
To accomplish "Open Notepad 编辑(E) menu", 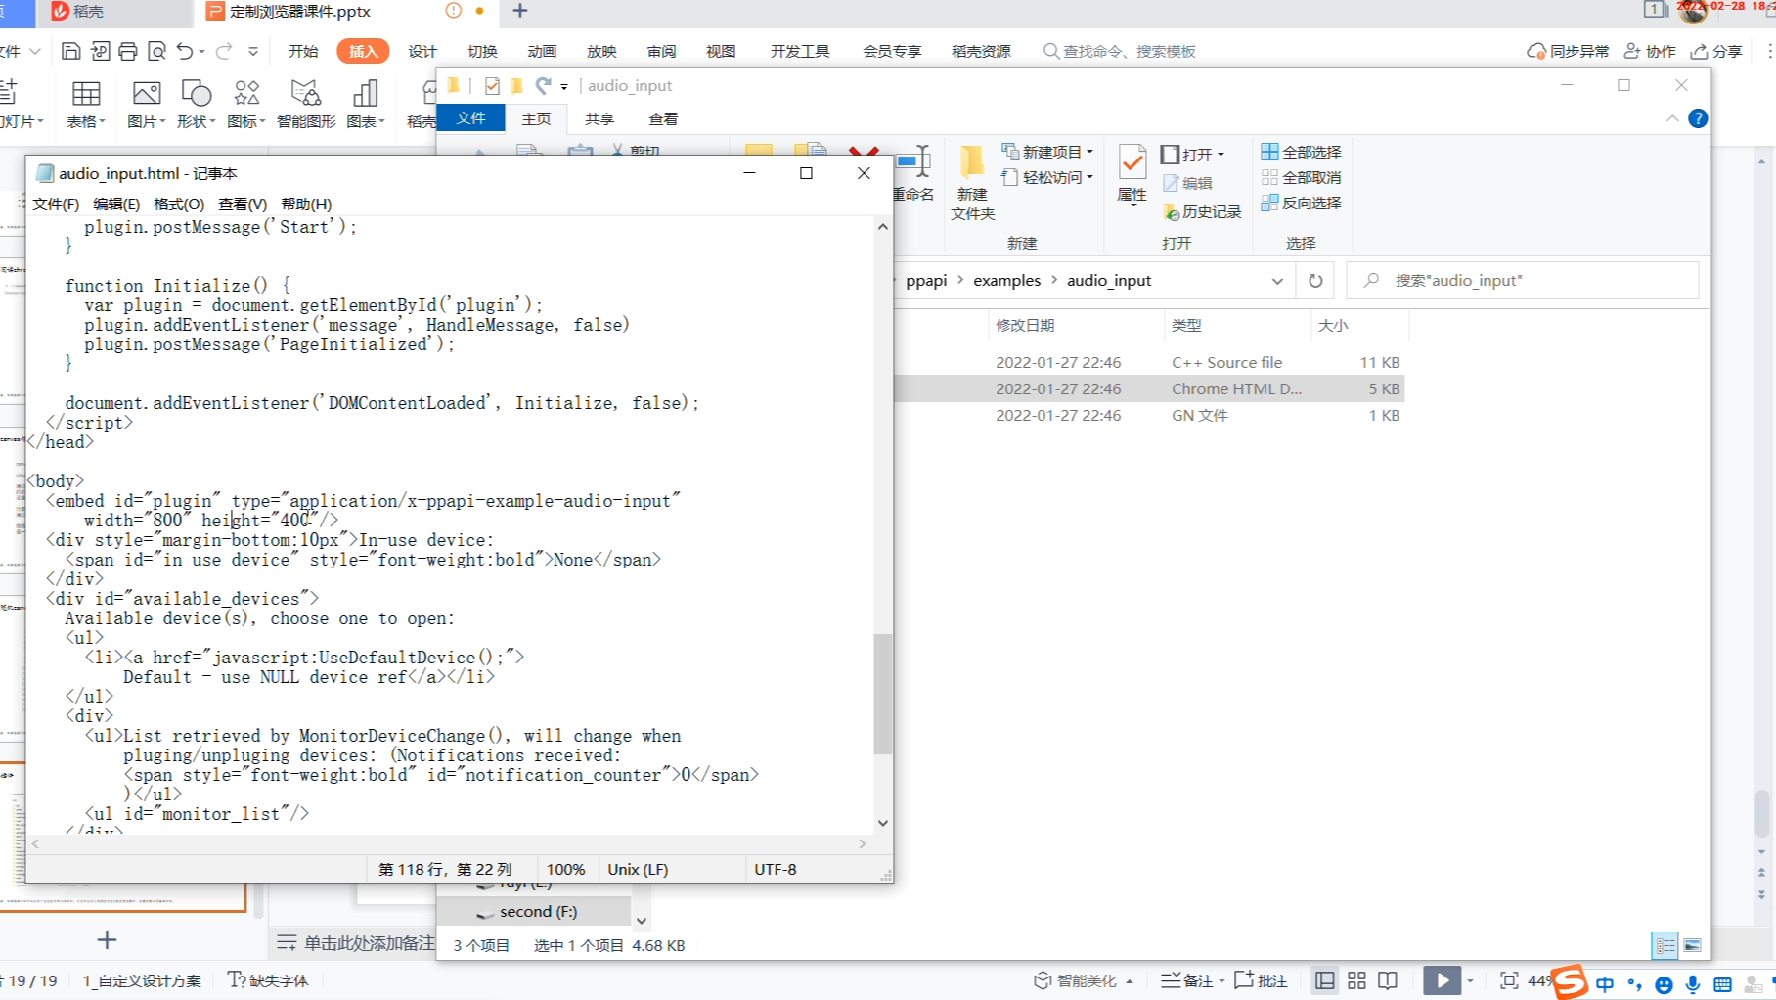I will tap(116, 204).
